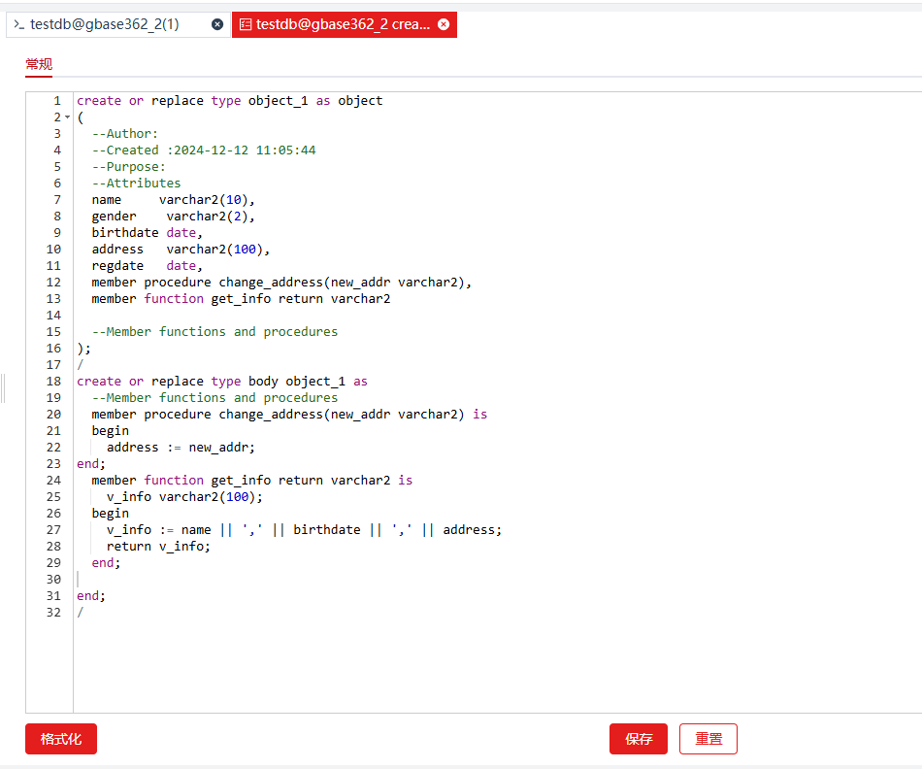Image resolution: width=922 pixels, height=769 pixels.
Task: Click the final slash on line 32
Action: click(x=81, y=613)
